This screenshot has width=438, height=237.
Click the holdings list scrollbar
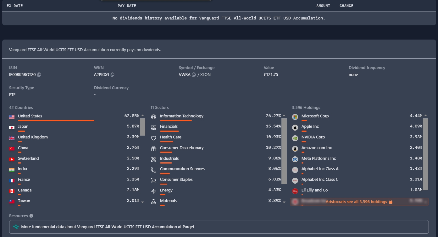tap(425, 154)
